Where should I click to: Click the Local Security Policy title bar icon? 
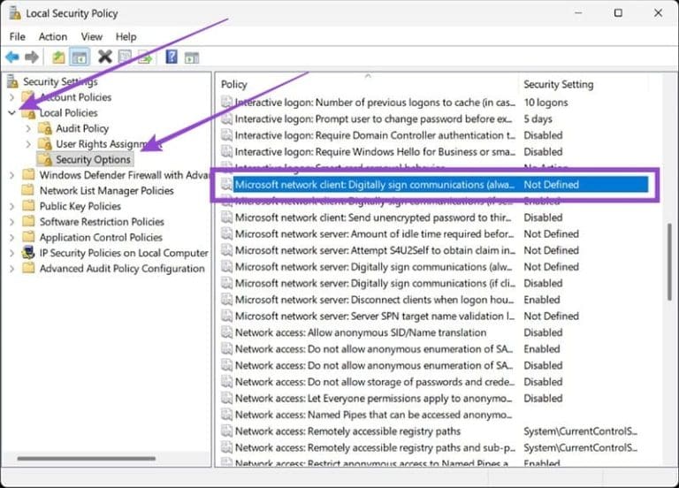[15, 13]
